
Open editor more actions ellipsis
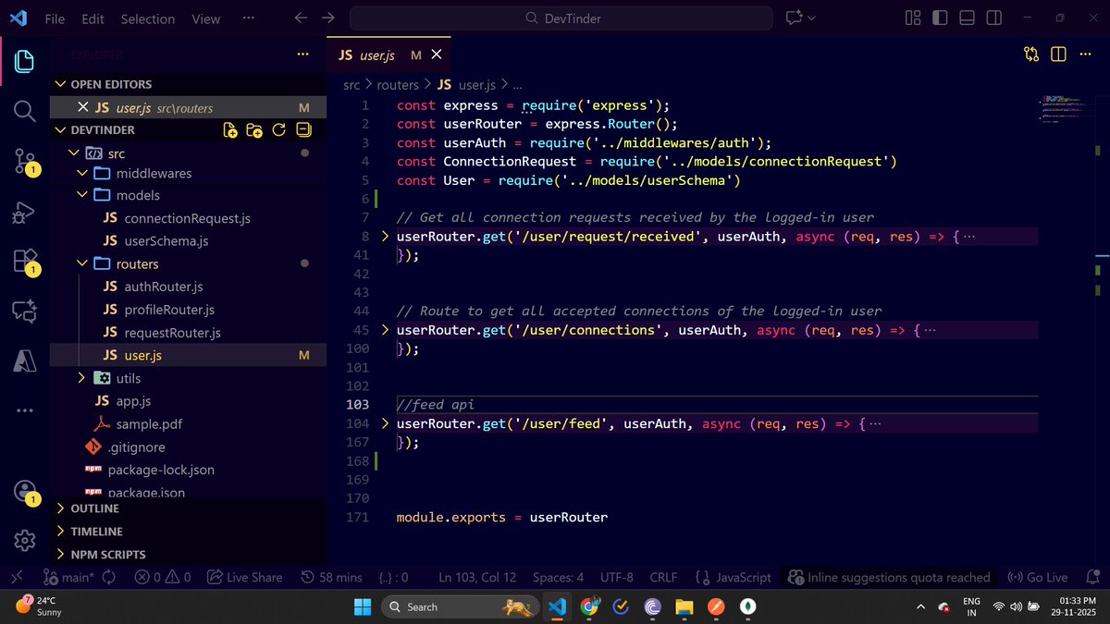pos(1085,55)
